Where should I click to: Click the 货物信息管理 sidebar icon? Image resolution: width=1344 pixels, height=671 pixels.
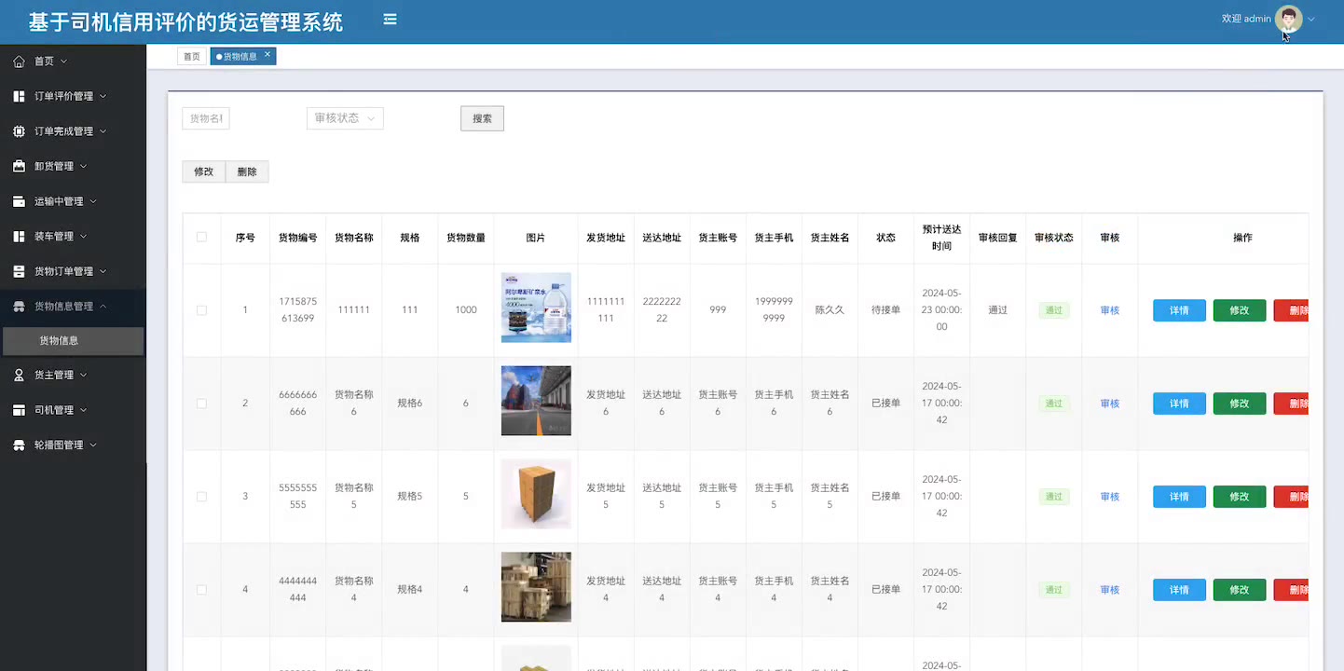pos(19,307)
